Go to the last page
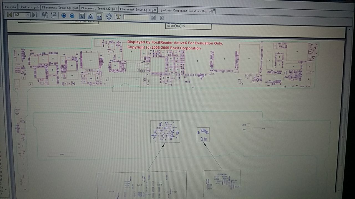The image size is (355, 199). (x=35, y=15)
